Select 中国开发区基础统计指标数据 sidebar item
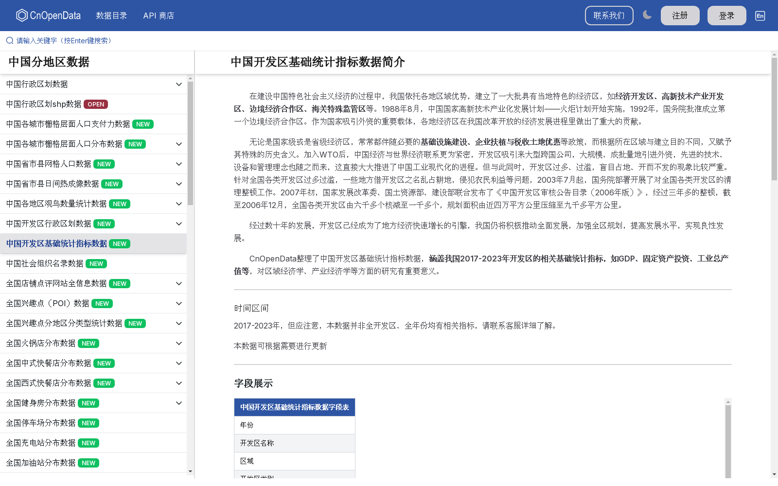 (93, 244)
